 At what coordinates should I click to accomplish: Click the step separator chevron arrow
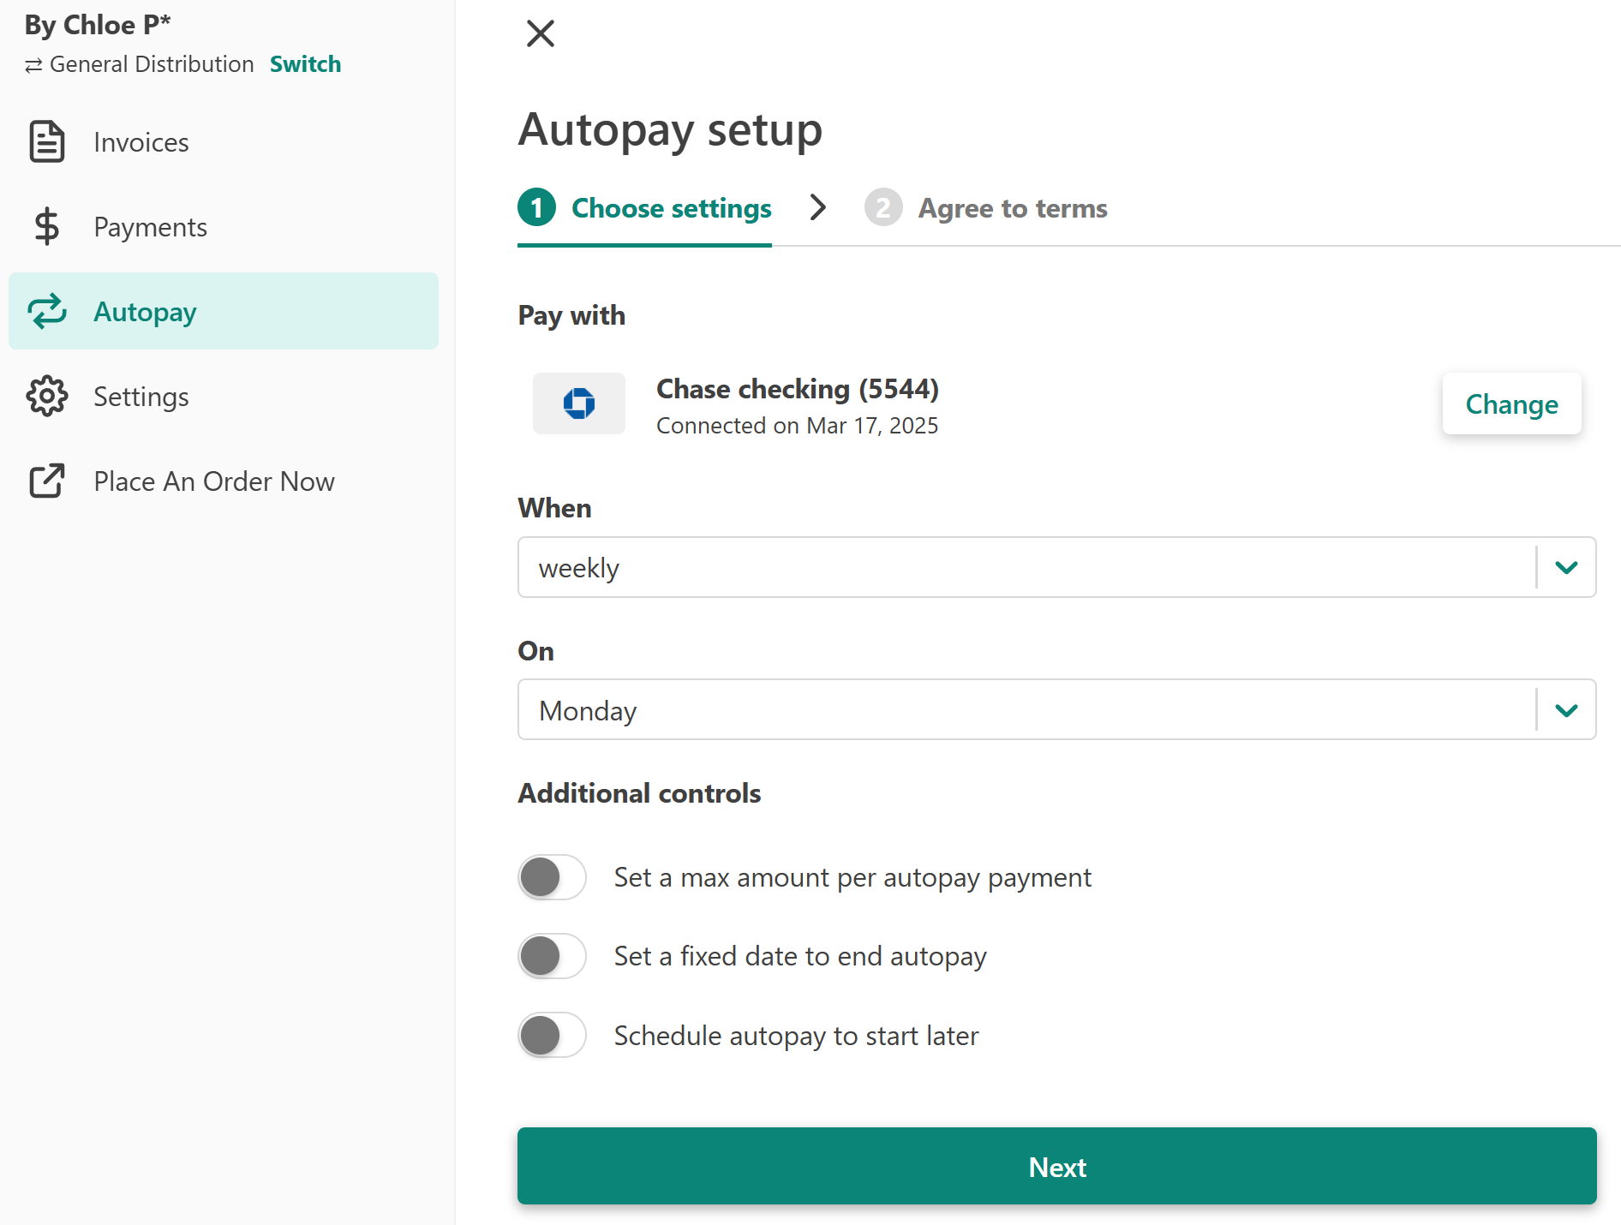click(x=818, y=207)
